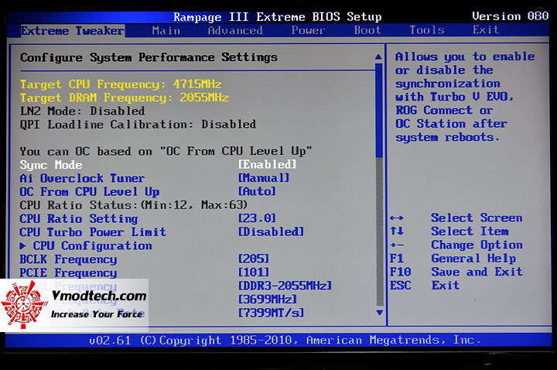Image resolution: width=557 pixels, height=370 pixels.
Task: Select BCLK Frequency label
Action: pos(68,259)
